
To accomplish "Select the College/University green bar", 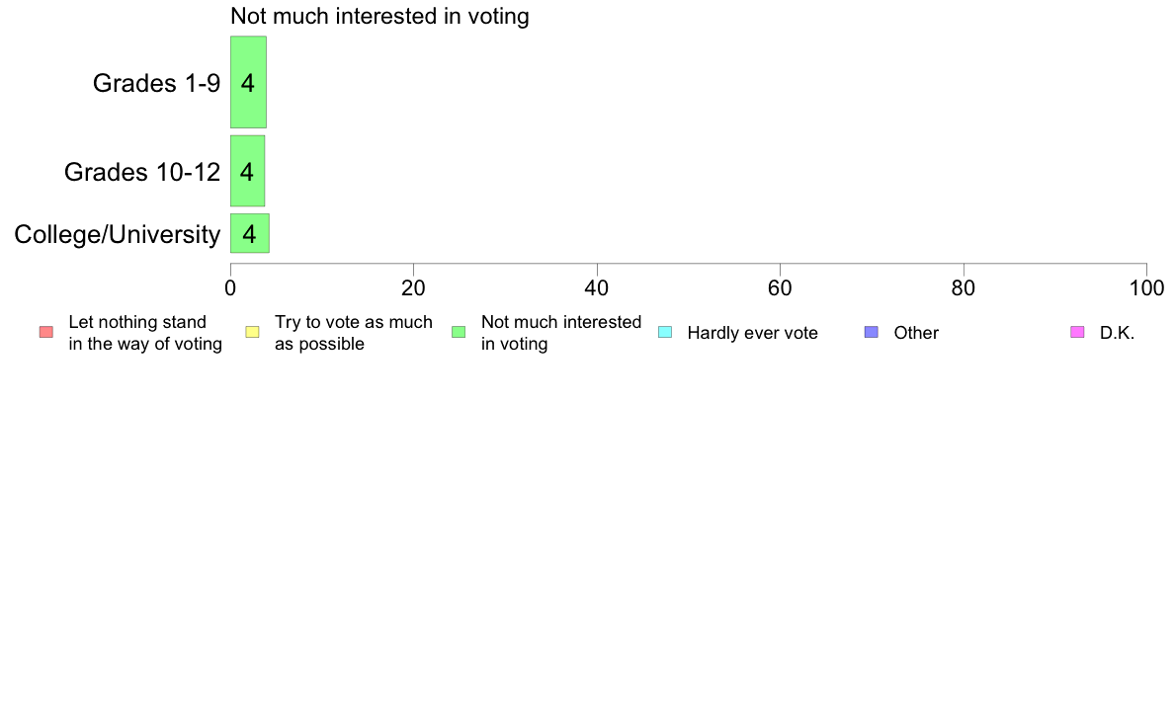I will 250,233.
